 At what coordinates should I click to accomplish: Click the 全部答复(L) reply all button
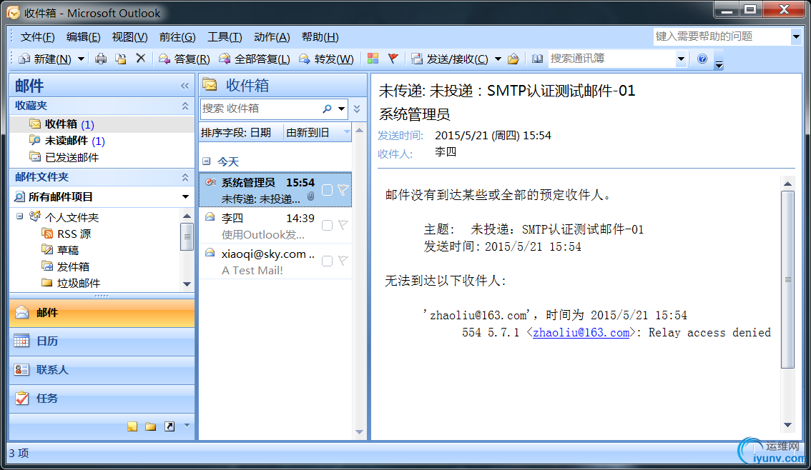[255, 59]
